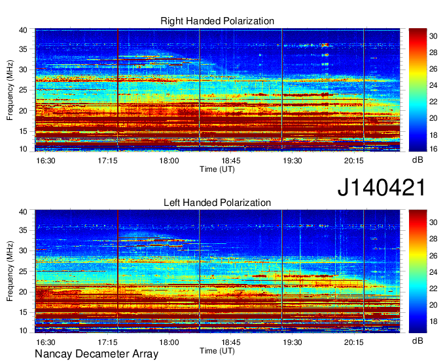The height and width of the screenshot is (362, 445).
Task: Choose the 20 MHz frequency tick on the Left Handed plot
Action: (x=23, y=292)
